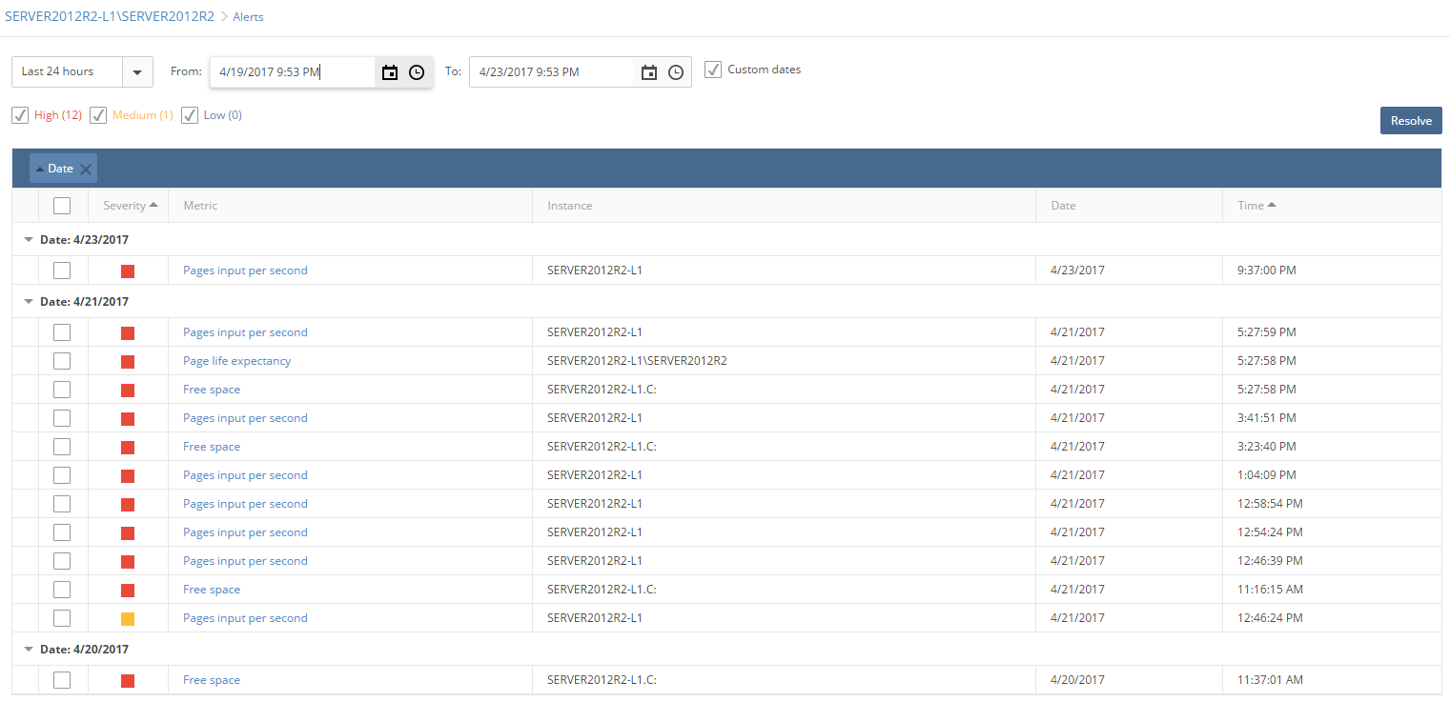The width and height of the screenshot is (1450, 702).
Task: Open the Last 24 hours dropdown
Action: point(136,71)
